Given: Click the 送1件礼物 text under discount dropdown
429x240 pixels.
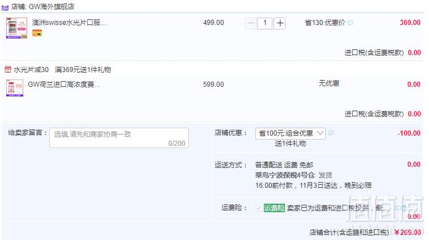Looking at the screenshot, I should point(291,144).
